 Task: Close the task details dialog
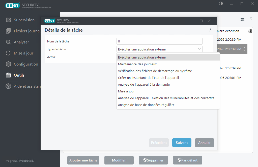pyautogui.click(x=209, y=21)
